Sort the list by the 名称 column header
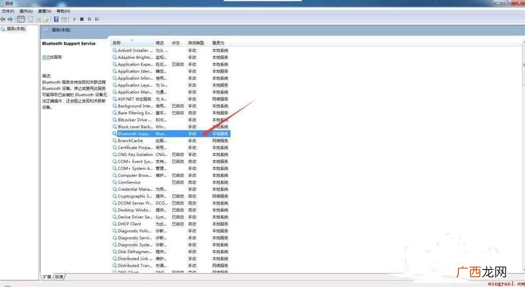Screen dimensions: 525x287 pyautogui.click(x=132, y=43)
